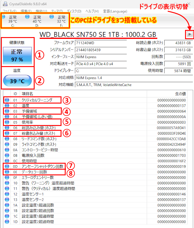
Task: Click the next drive arrow button
Action: click(190, 34)
